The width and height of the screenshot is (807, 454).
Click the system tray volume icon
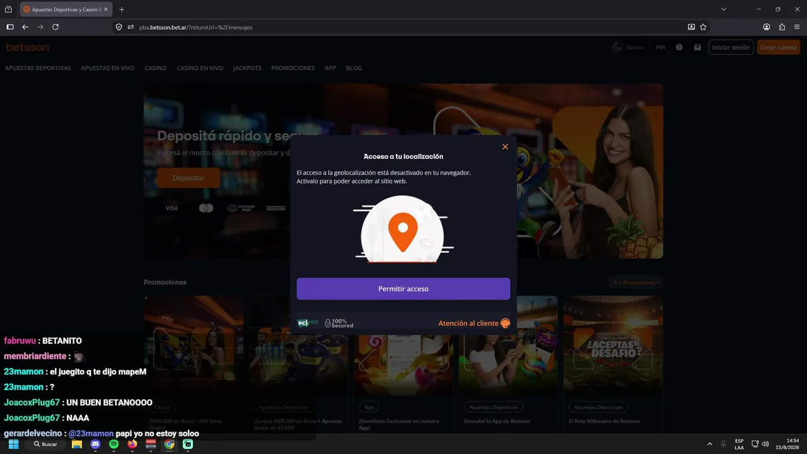click(x=765, y=445)
